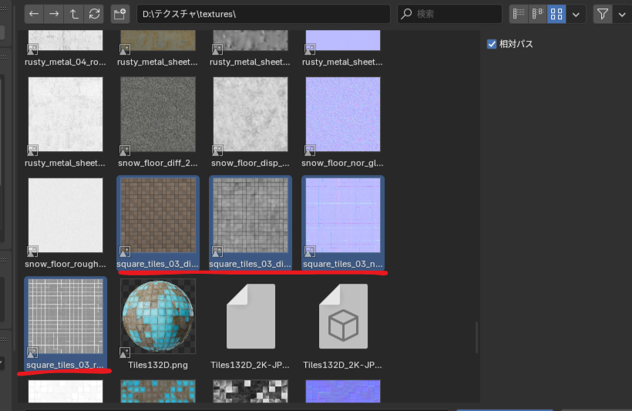This screenshot has width=632, height=411.
Task: Select the cube Tiles132D_2K-JP... file icon
Action: [343, 316]
